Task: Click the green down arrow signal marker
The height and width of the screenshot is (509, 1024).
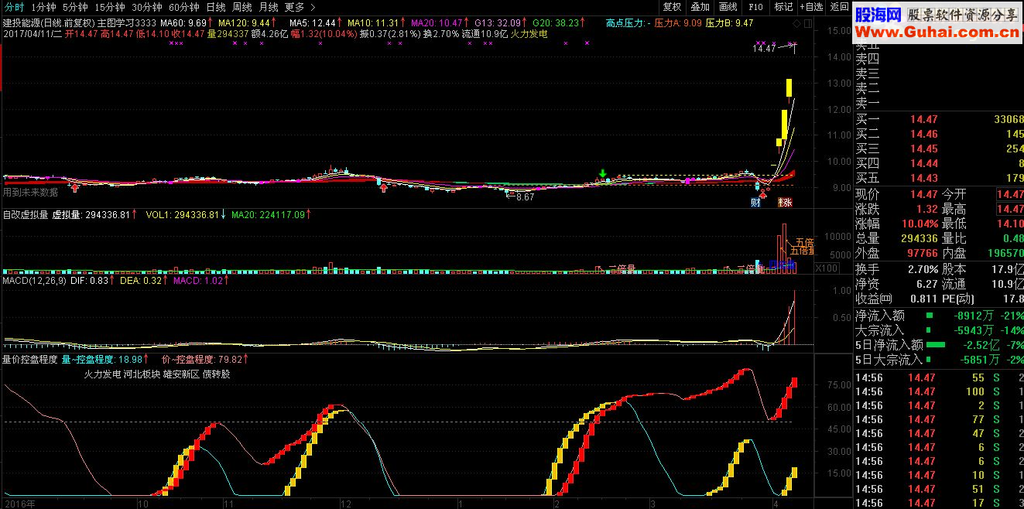Action: (602, 173)
